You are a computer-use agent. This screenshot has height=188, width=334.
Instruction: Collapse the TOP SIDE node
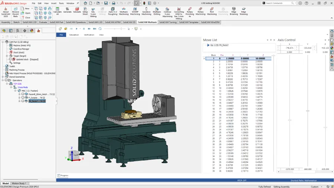pyautogui.click(x=7, y=84)
